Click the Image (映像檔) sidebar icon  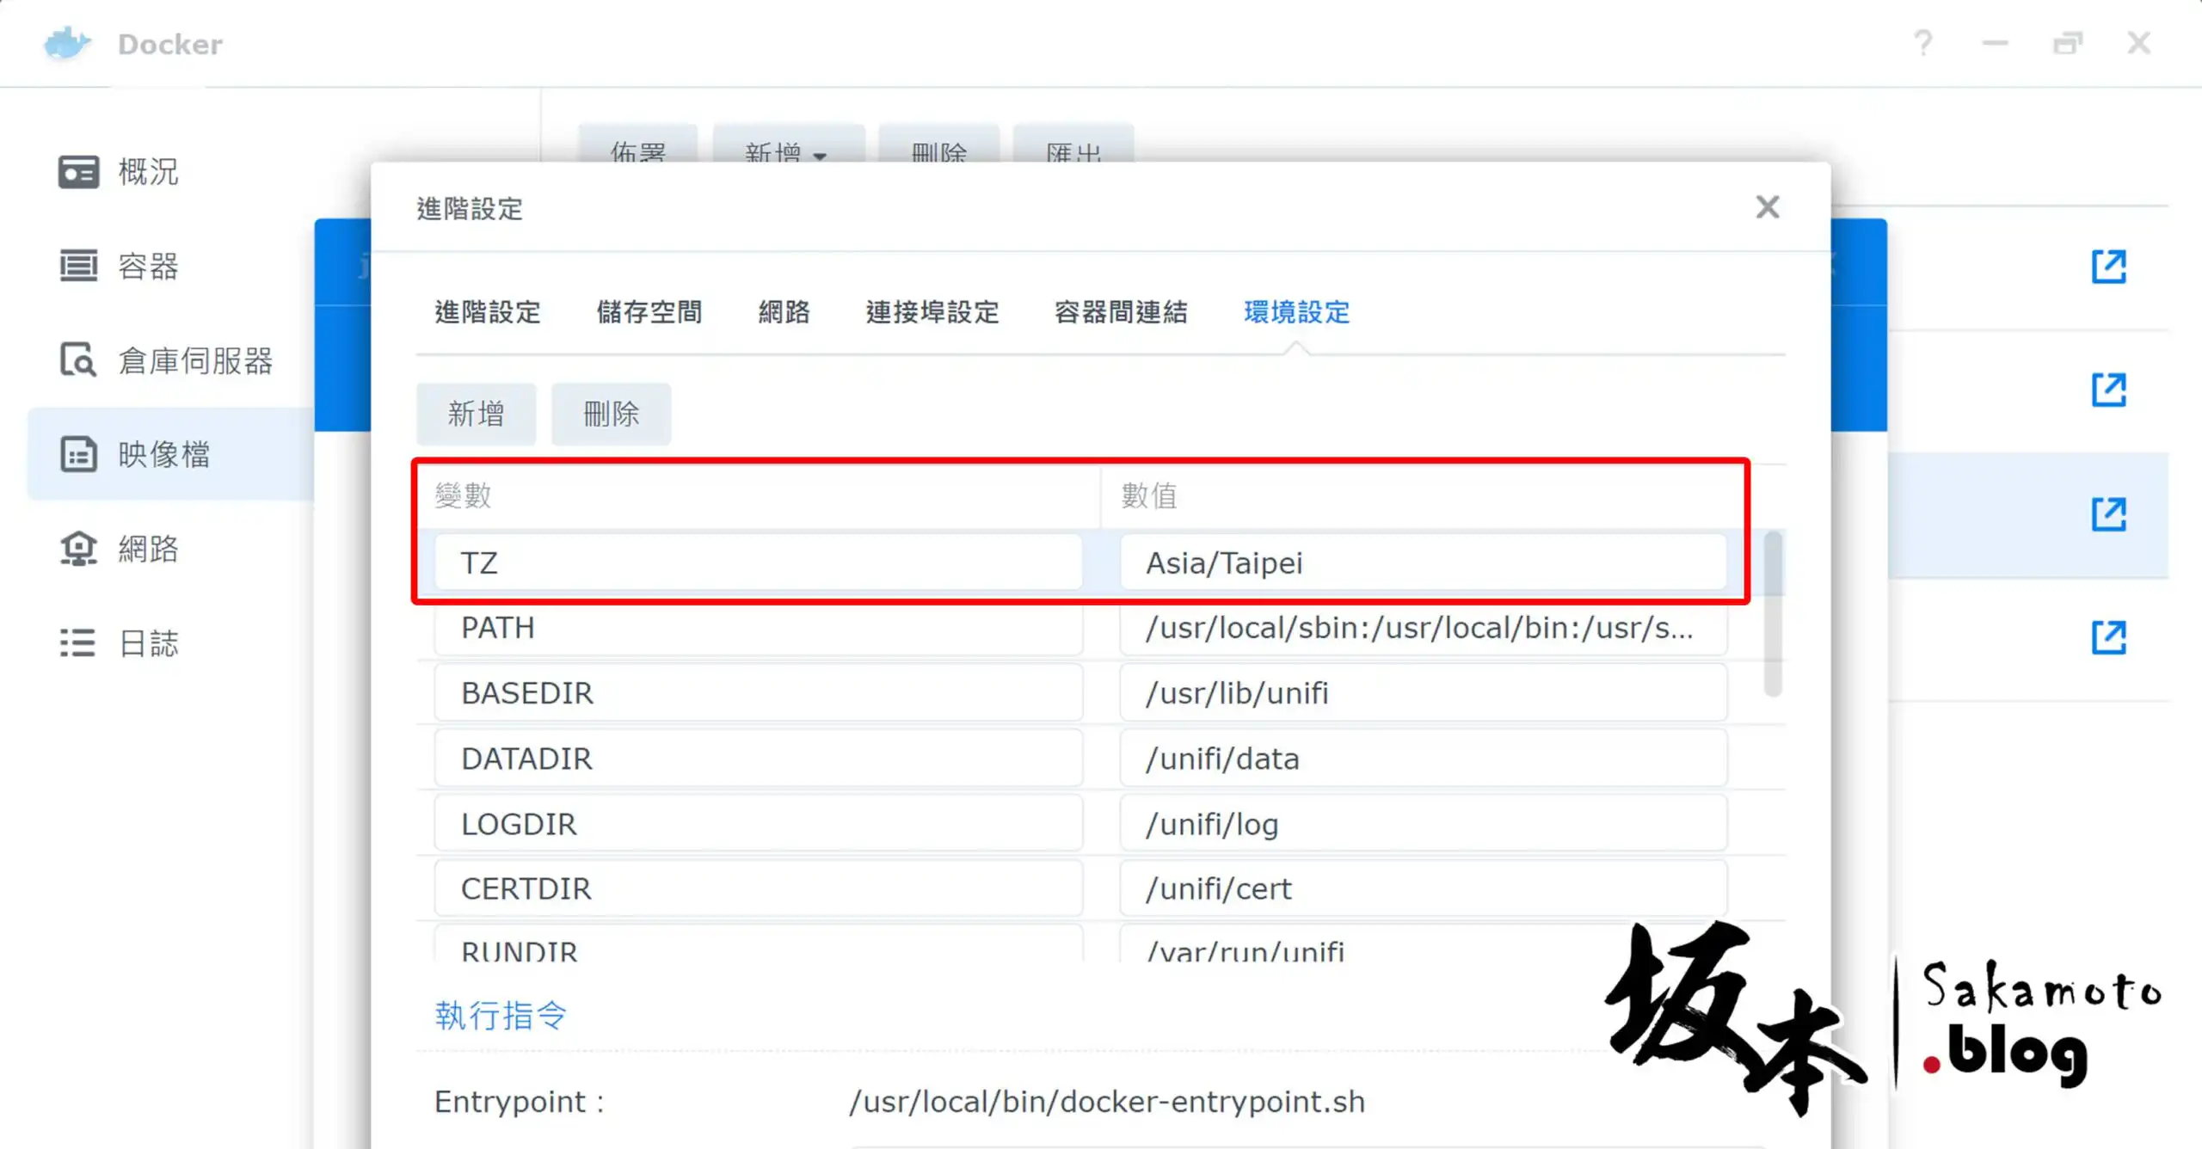[x=78, y=454]
